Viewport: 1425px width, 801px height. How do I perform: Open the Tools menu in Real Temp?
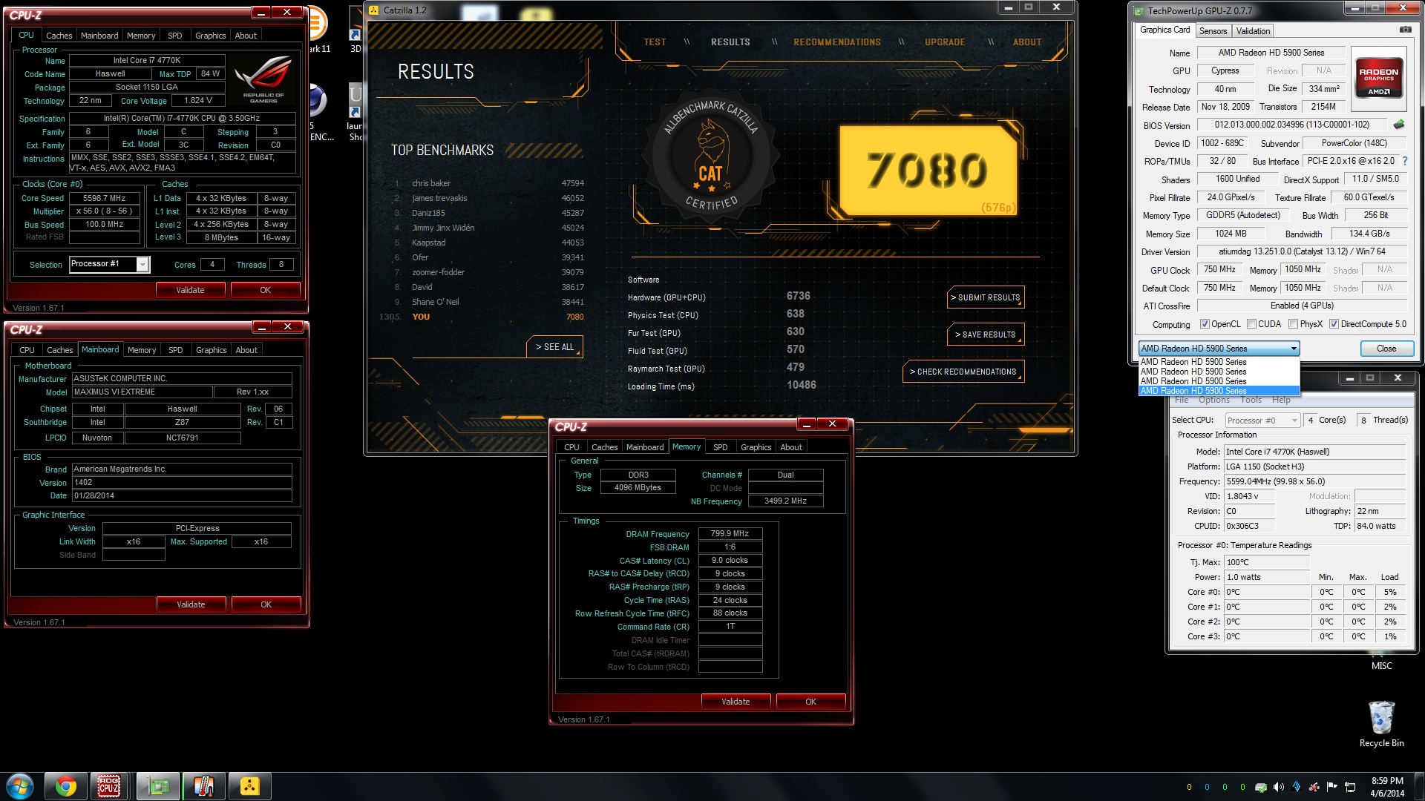coord(1251,400)
